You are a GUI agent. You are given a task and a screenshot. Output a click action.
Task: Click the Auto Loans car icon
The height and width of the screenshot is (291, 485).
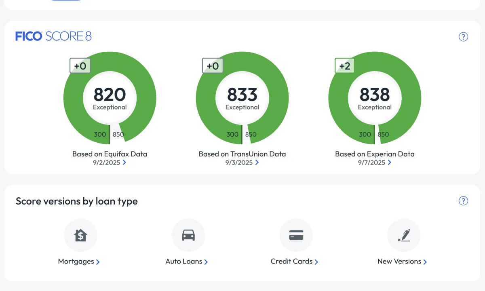[x=188, y=235]
